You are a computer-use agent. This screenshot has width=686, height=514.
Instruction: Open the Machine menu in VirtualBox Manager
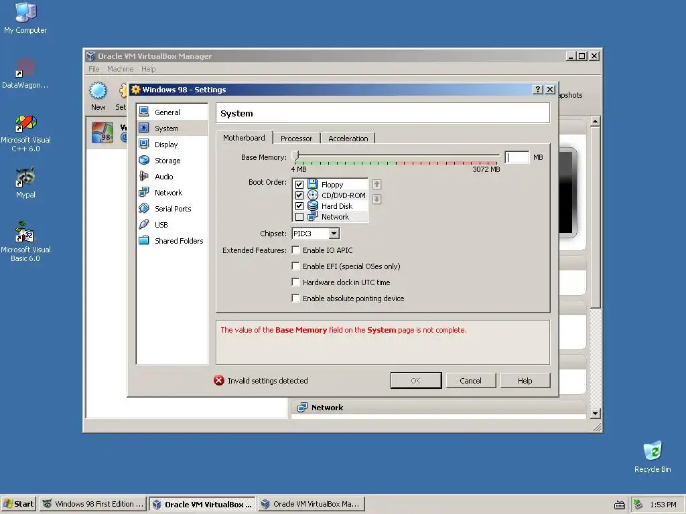pyautogui.click(x=121, y=69)
